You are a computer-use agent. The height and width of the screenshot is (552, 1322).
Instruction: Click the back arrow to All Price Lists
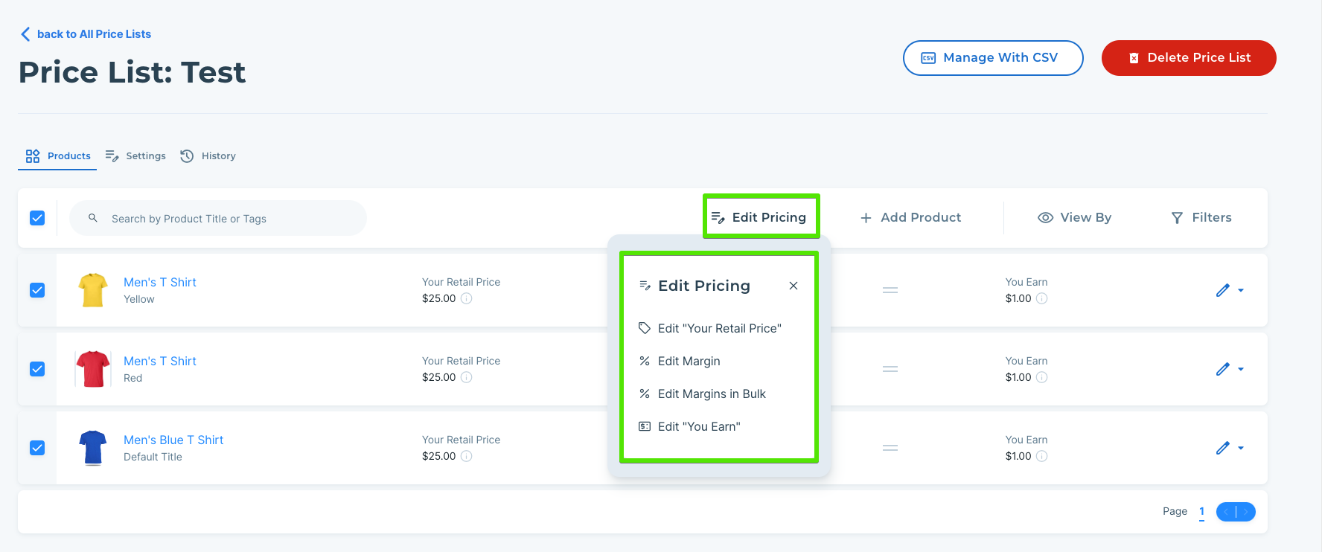coord(25,34)
